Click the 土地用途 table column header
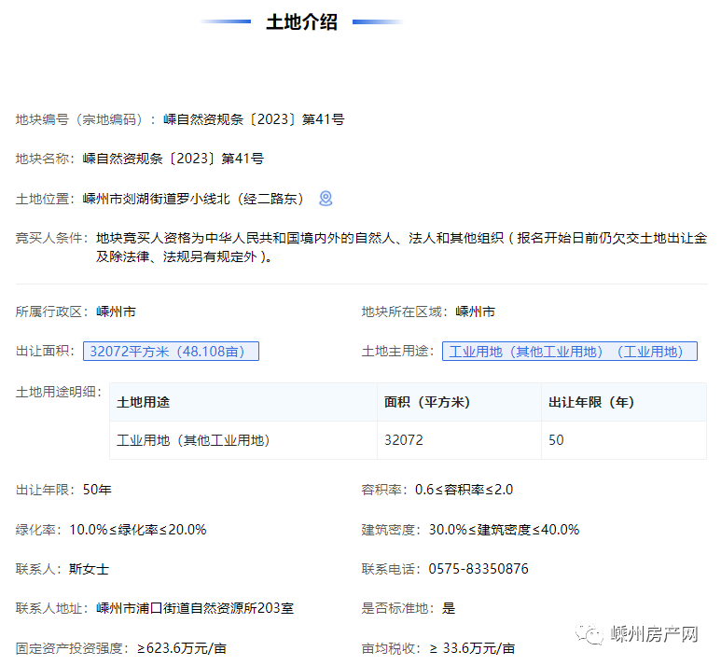The width and height of the screenshot is (721, 665). pos(144,402)
